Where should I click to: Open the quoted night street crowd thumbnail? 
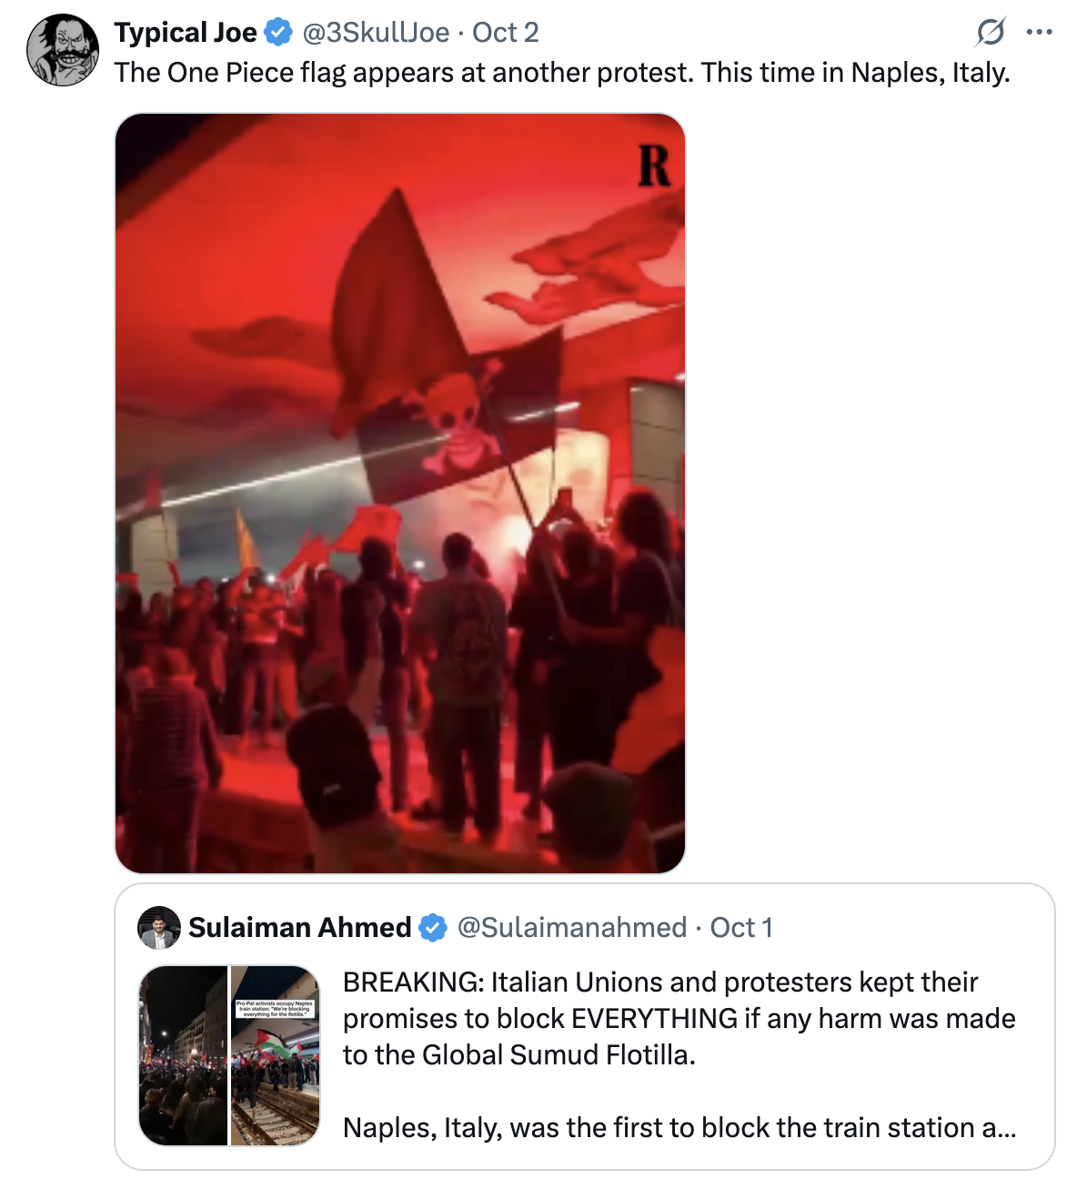pyautogui.click(x=183, y=1055)
